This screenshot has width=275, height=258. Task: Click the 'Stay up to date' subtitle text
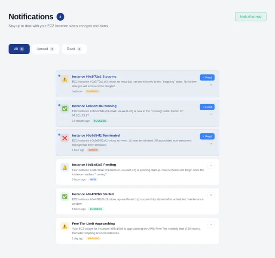(x=58, y=26)
